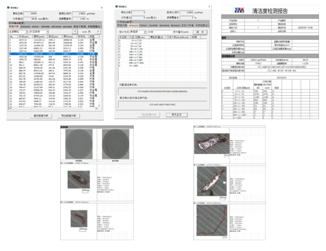Screen dimensions: 326x251
Task: Close the ISO16232 statistics dialog
Action: click(x=209, y=6)
